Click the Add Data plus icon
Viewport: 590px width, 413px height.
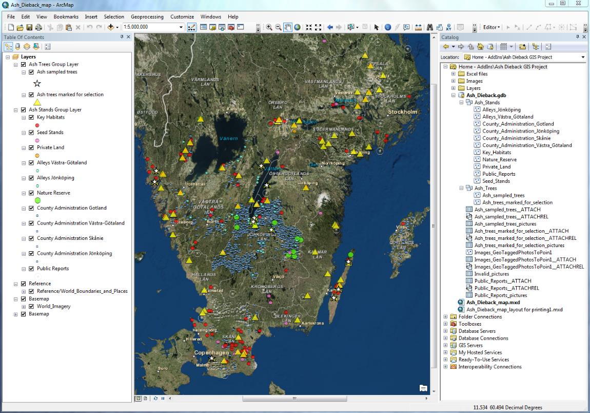tap(111, 27)
